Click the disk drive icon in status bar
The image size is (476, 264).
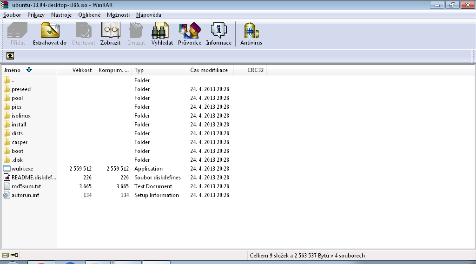[x=6, y=255]
